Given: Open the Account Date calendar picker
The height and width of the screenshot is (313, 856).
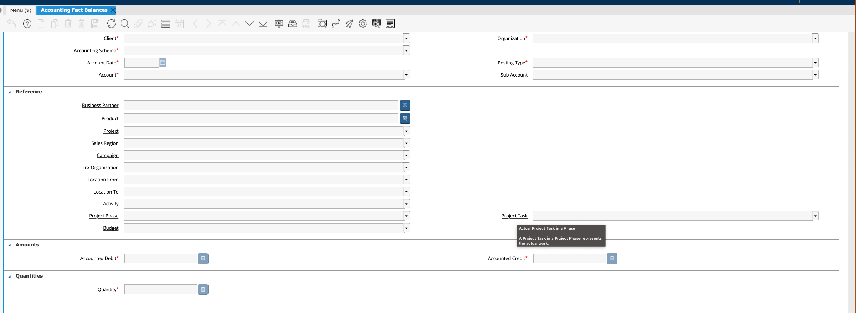Looking at the screenshot, I should coord(162,63).
